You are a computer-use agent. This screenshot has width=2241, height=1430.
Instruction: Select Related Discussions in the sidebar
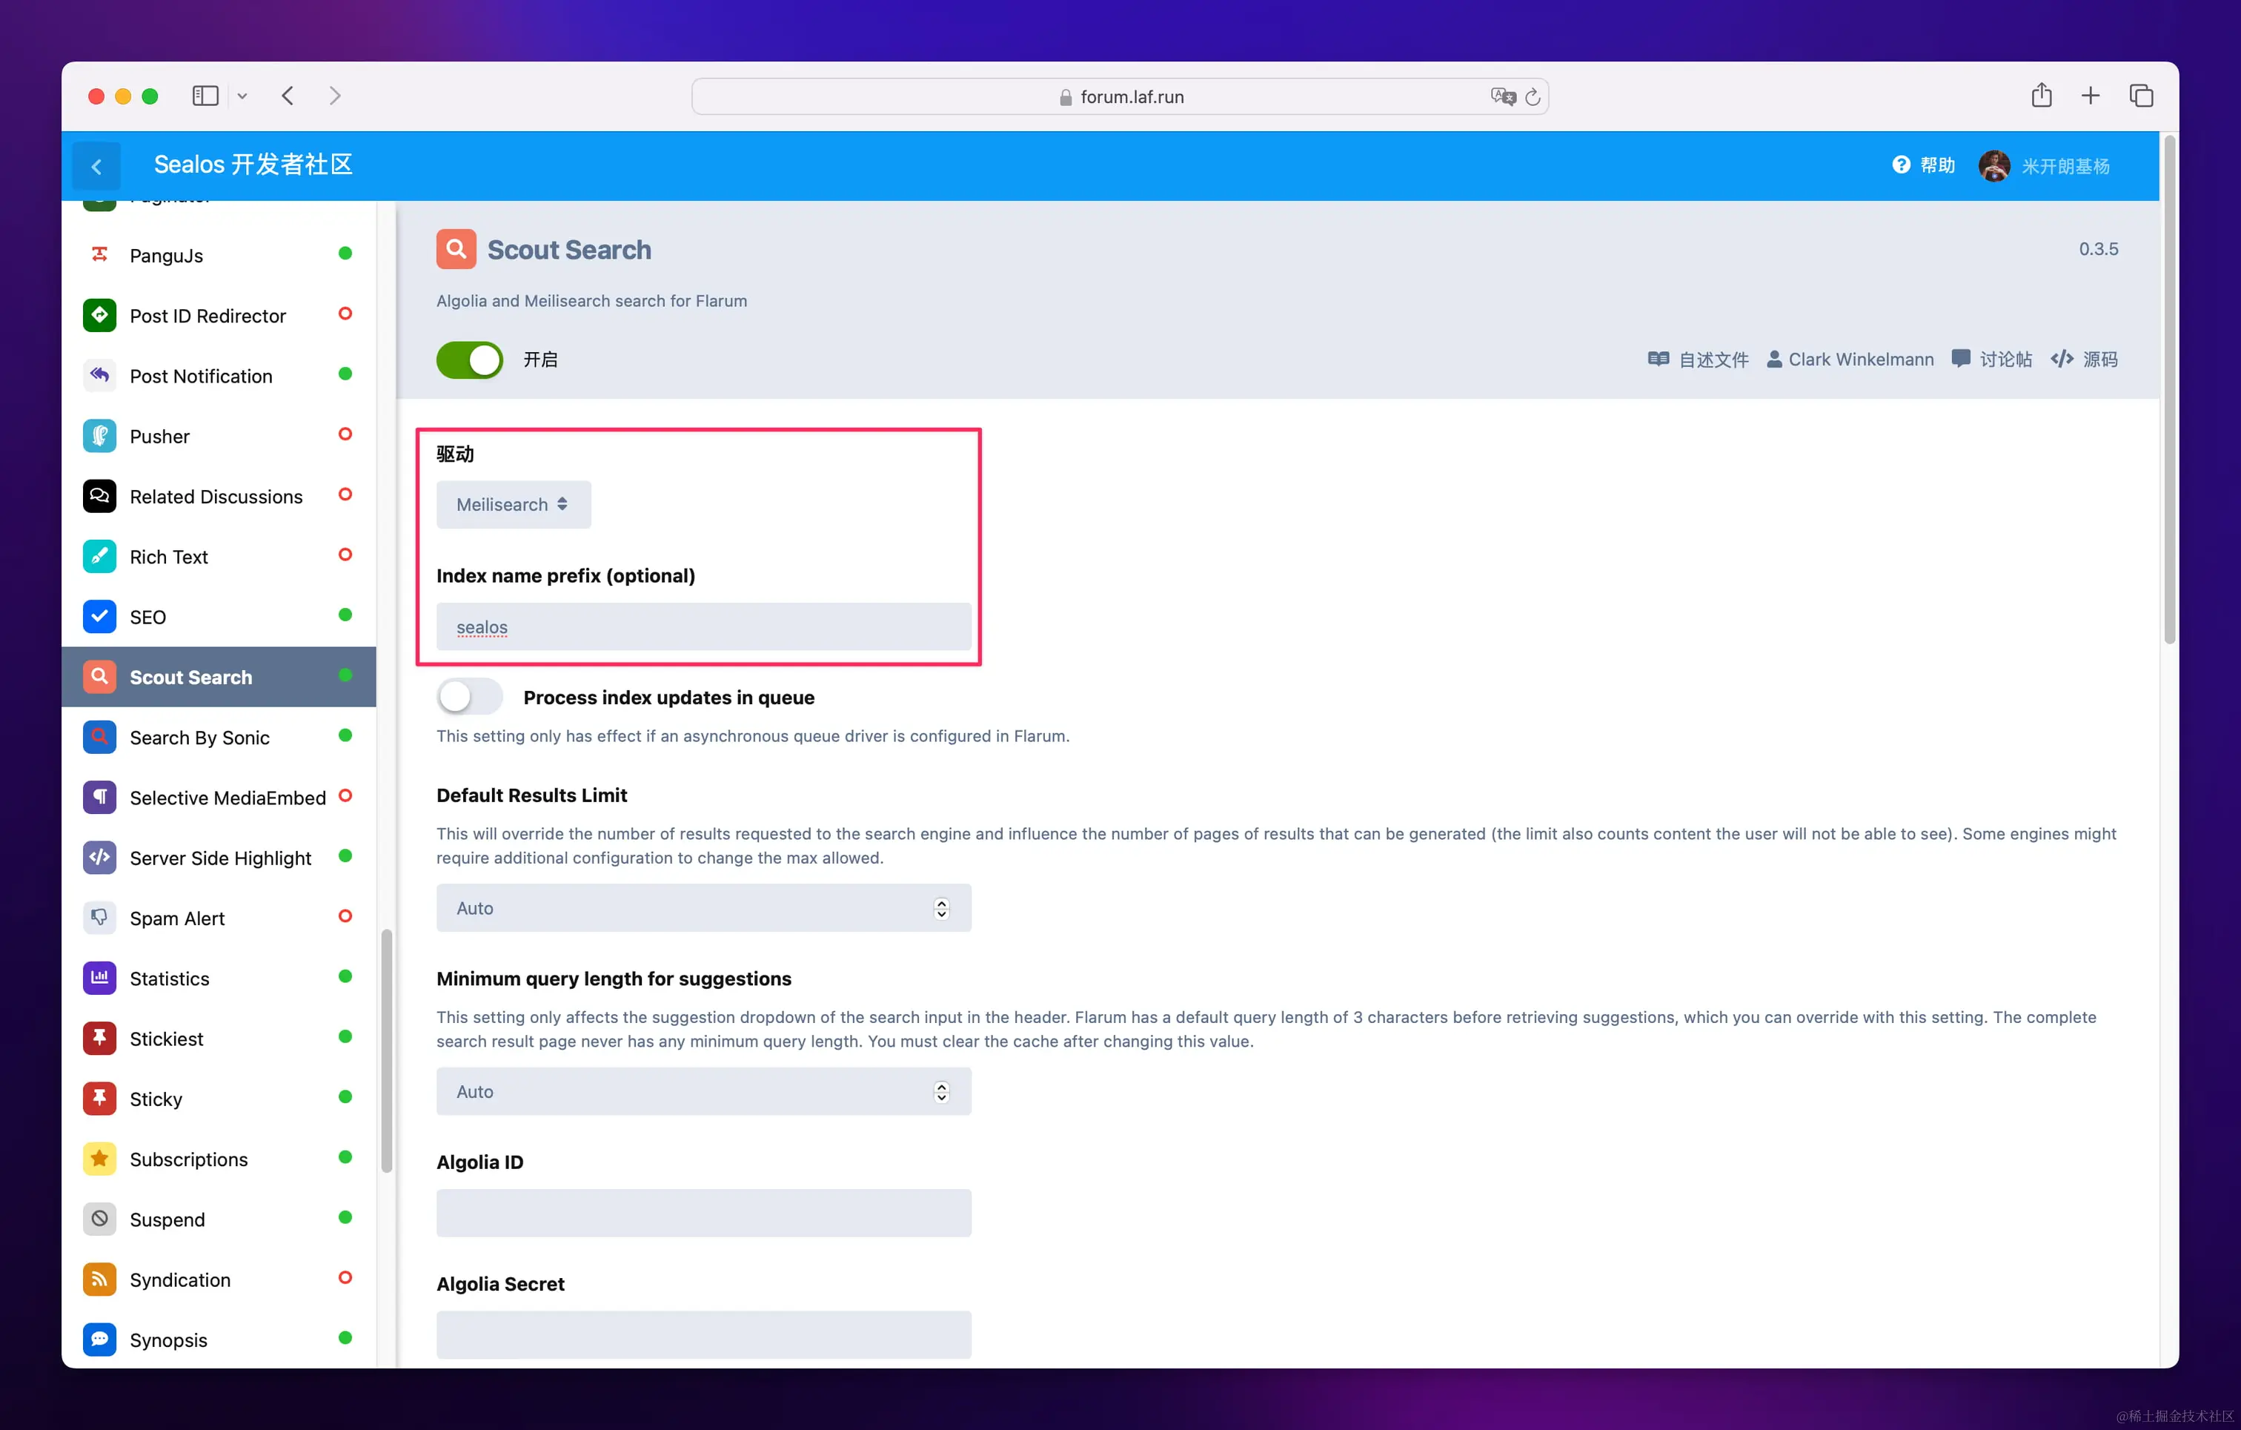(216, 496)
